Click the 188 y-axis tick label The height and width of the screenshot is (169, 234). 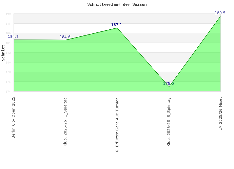(8, 24)
